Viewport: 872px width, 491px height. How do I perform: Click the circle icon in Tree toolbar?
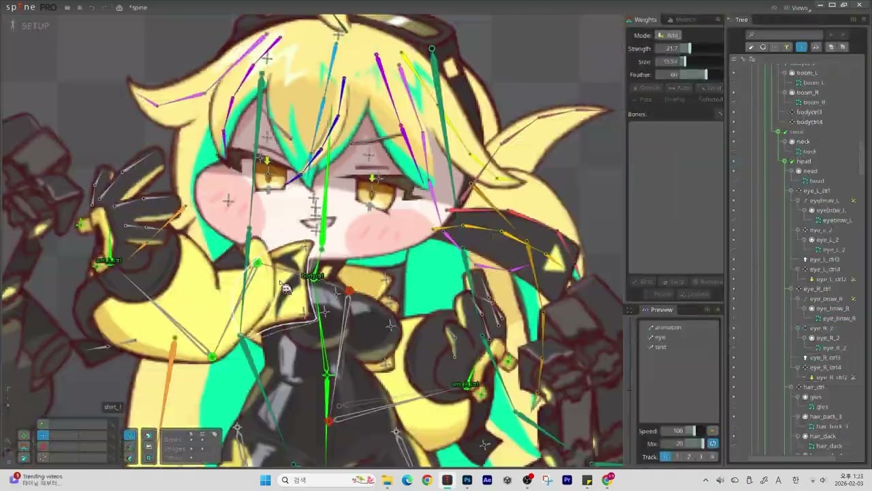click(763, 47)
